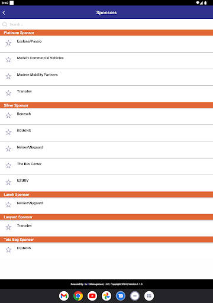Open the app drawer grid icon

pyautogui.click(x=149, y=296)
